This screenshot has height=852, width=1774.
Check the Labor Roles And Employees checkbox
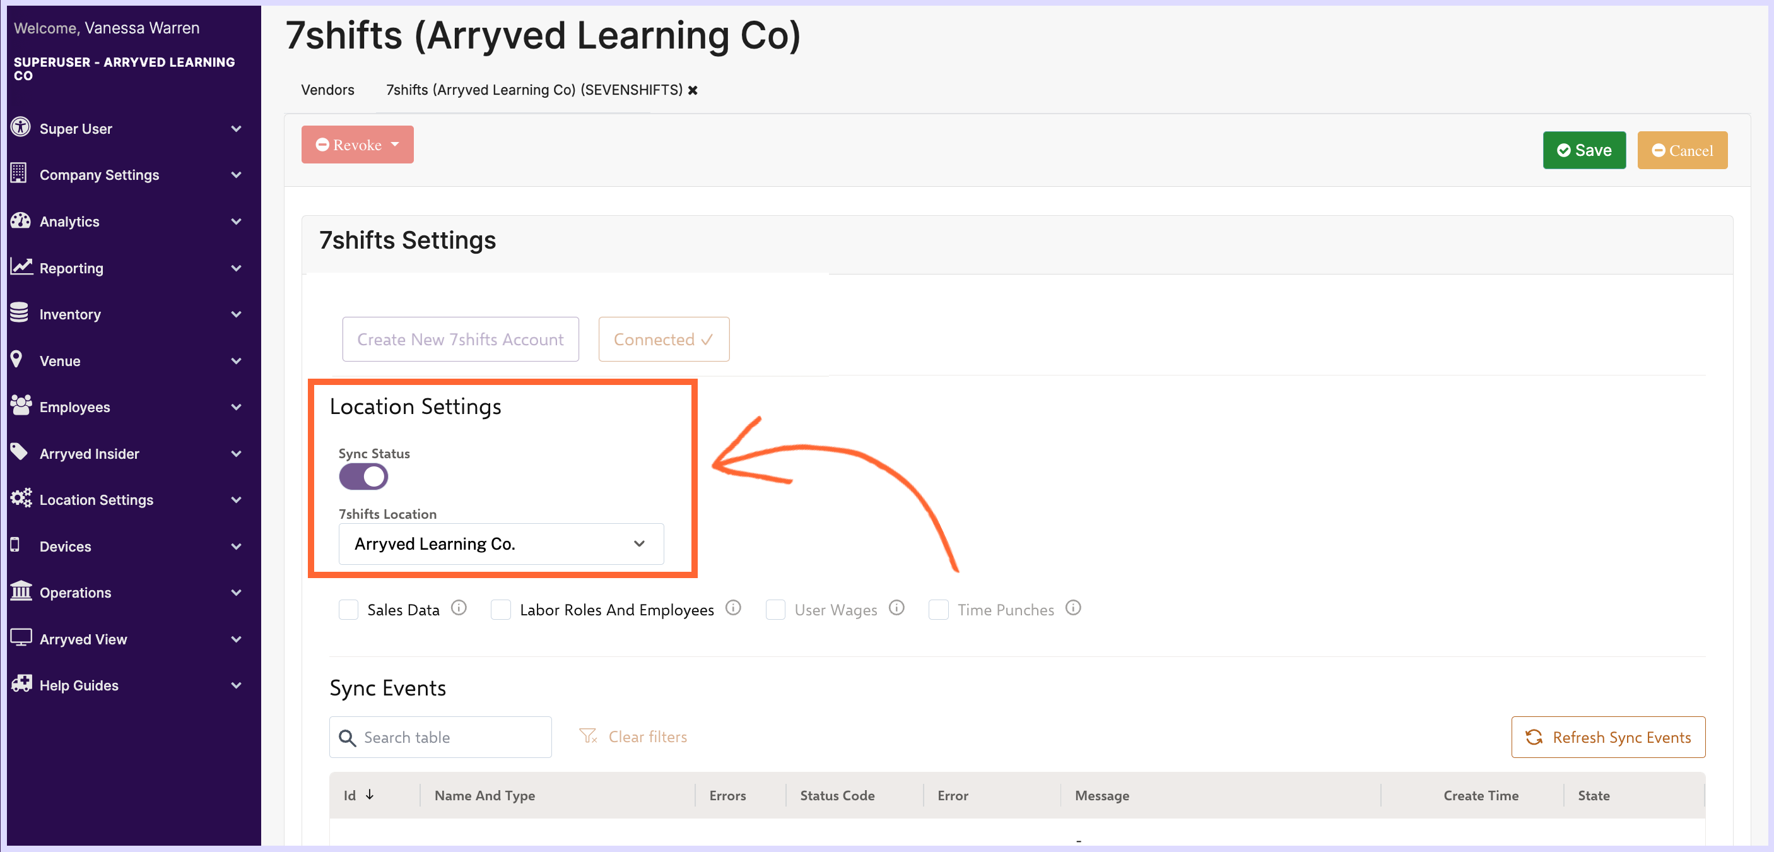pos(501,610)
